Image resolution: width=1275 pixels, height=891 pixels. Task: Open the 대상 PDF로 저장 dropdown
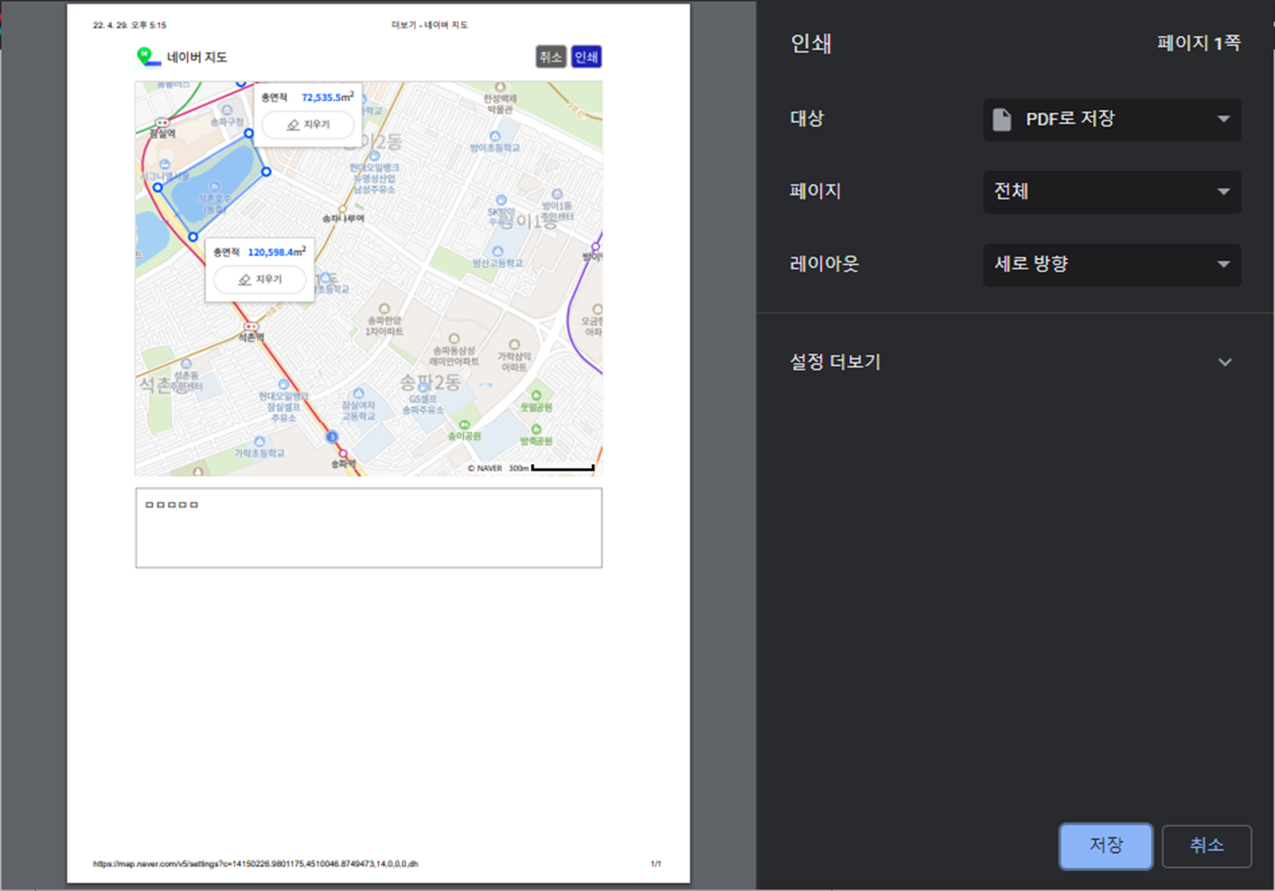tap(1111, 119)
